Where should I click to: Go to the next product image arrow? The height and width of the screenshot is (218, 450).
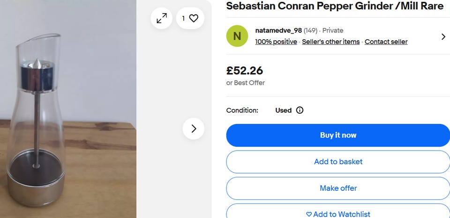[194, 128]
